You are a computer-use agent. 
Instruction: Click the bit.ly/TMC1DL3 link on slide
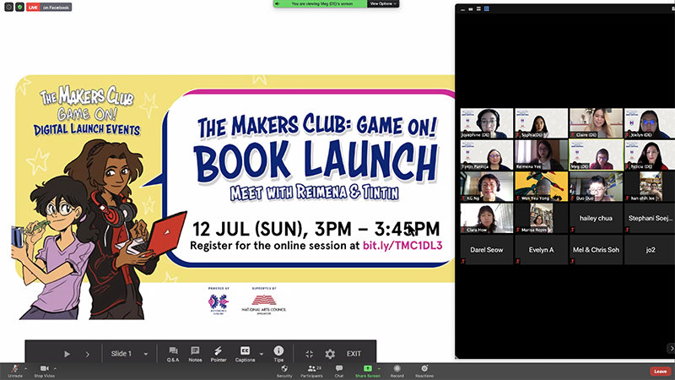[x=402, y=246]
